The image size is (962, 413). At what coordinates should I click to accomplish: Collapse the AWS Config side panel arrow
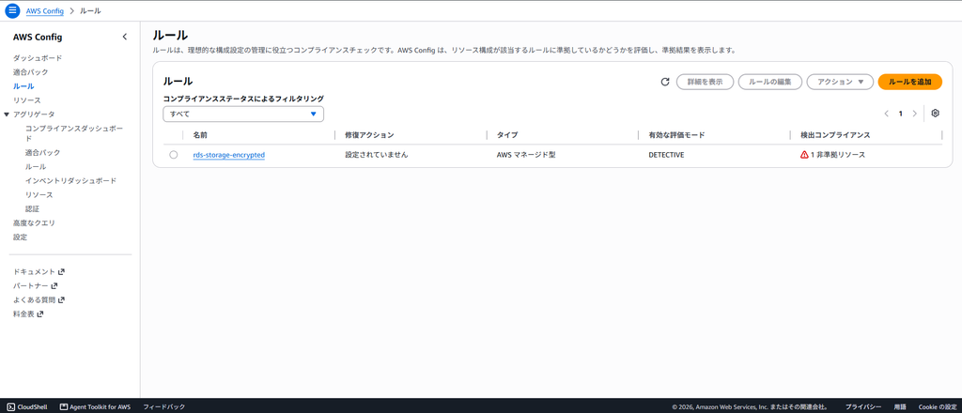[x=125, y=37]
